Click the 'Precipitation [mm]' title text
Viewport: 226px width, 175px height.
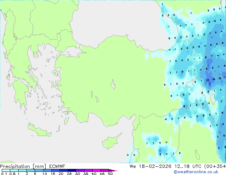(x=23, y=166)
